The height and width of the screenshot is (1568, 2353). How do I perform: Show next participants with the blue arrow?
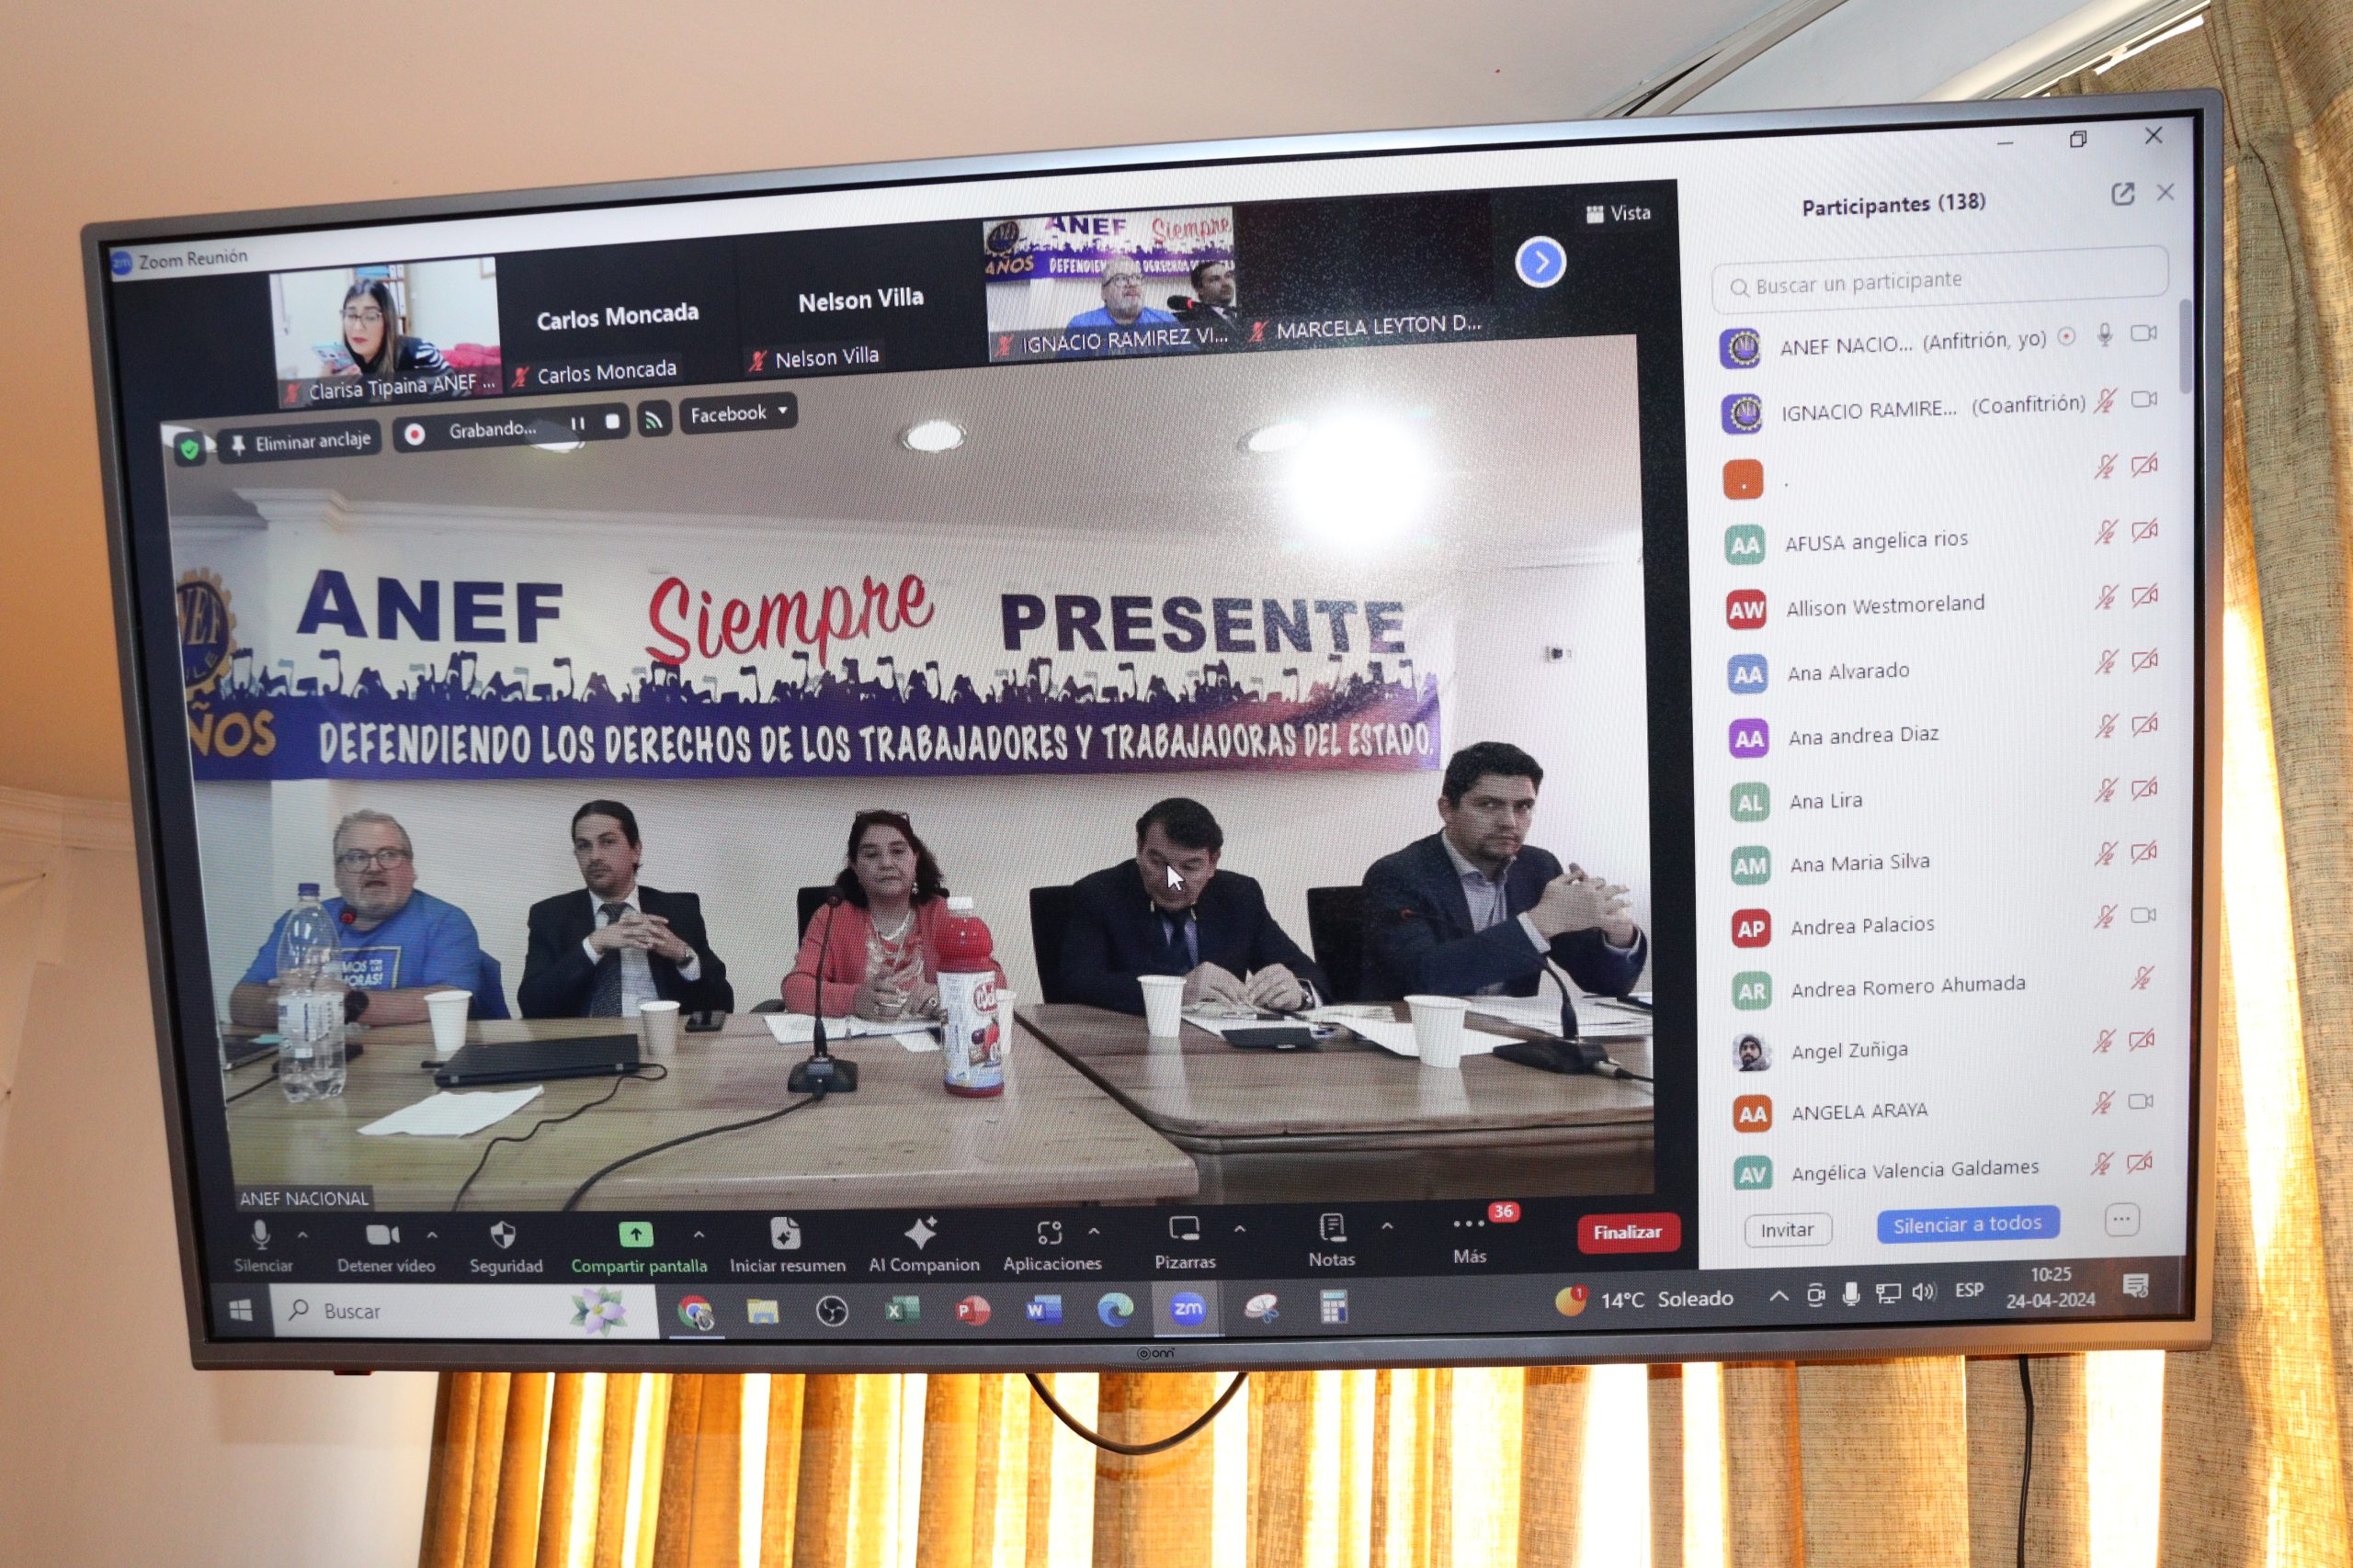click(1540, 262)
